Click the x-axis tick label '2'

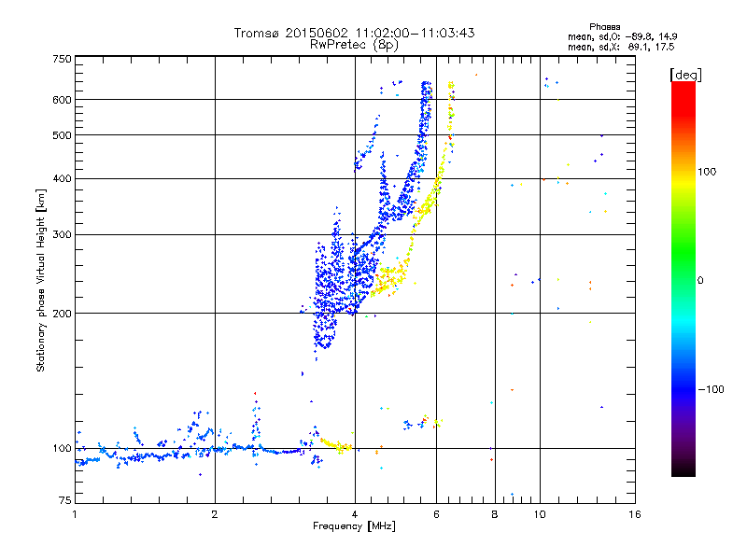pos(215,514)
